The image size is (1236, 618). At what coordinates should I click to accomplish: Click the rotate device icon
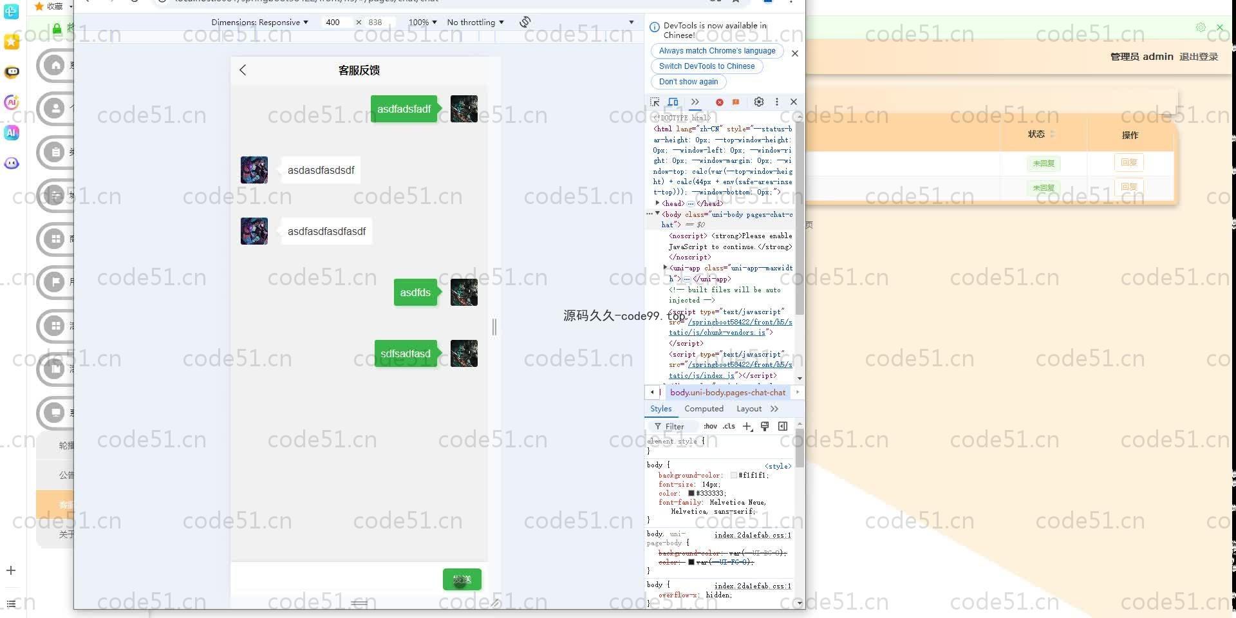click(525, 22)
